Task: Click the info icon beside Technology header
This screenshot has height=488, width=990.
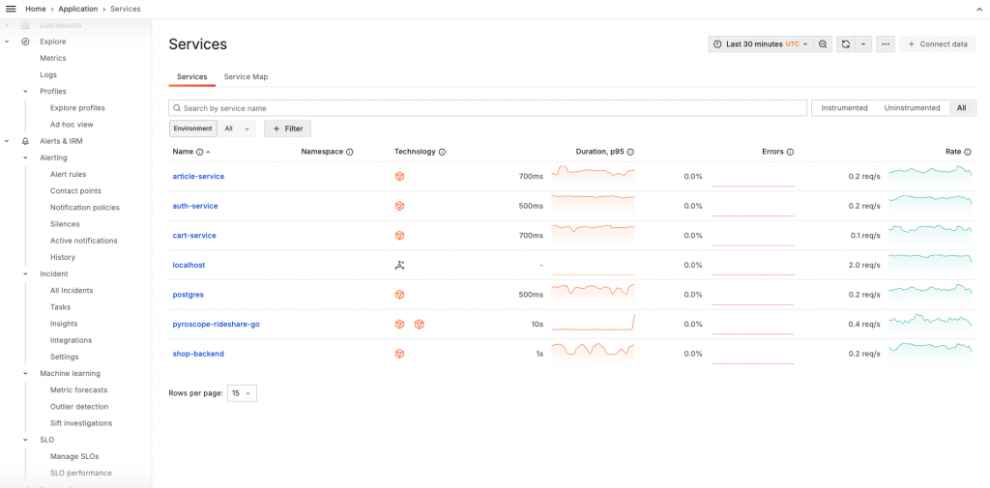Action: tap(442, 152)
